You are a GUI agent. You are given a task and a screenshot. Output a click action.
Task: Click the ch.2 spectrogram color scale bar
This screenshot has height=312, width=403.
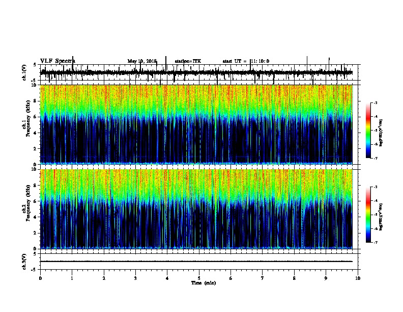click(368, 215)
